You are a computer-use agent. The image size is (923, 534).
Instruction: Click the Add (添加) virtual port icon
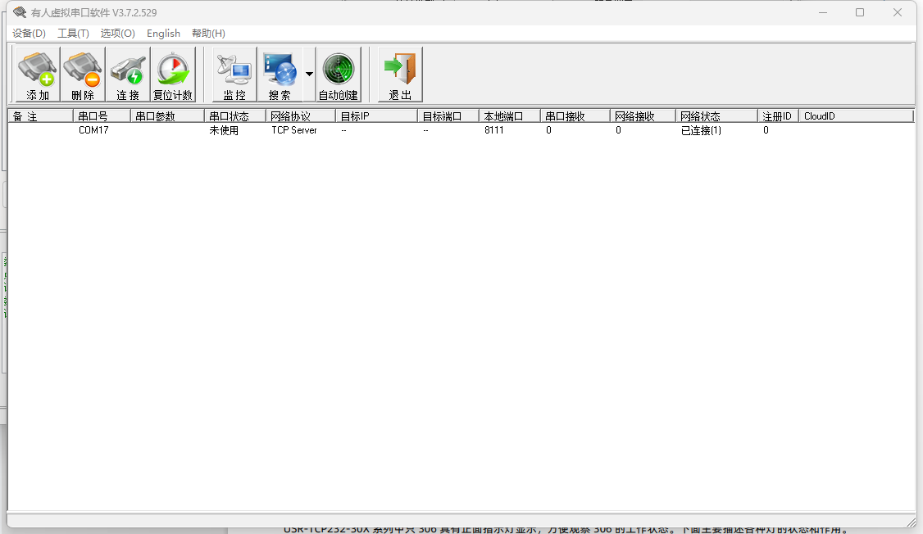tap(38, 75)
